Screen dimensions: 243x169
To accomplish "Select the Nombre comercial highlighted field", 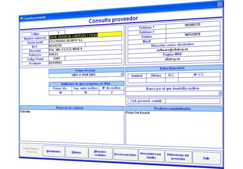I will (85, 35).
